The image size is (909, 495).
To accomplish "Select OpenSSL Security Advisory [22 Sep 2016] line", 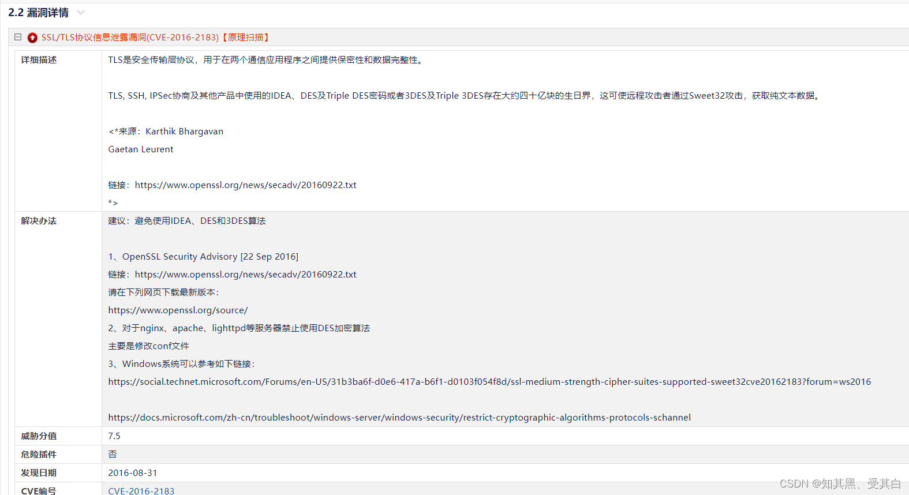I will pyautogui.click(x=203, y=257).
